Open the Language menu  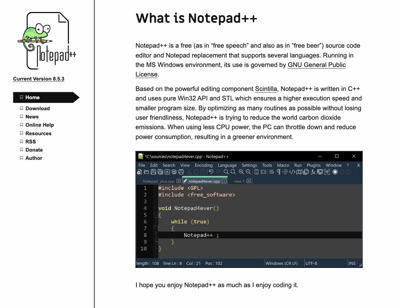(x=227, y=165)
